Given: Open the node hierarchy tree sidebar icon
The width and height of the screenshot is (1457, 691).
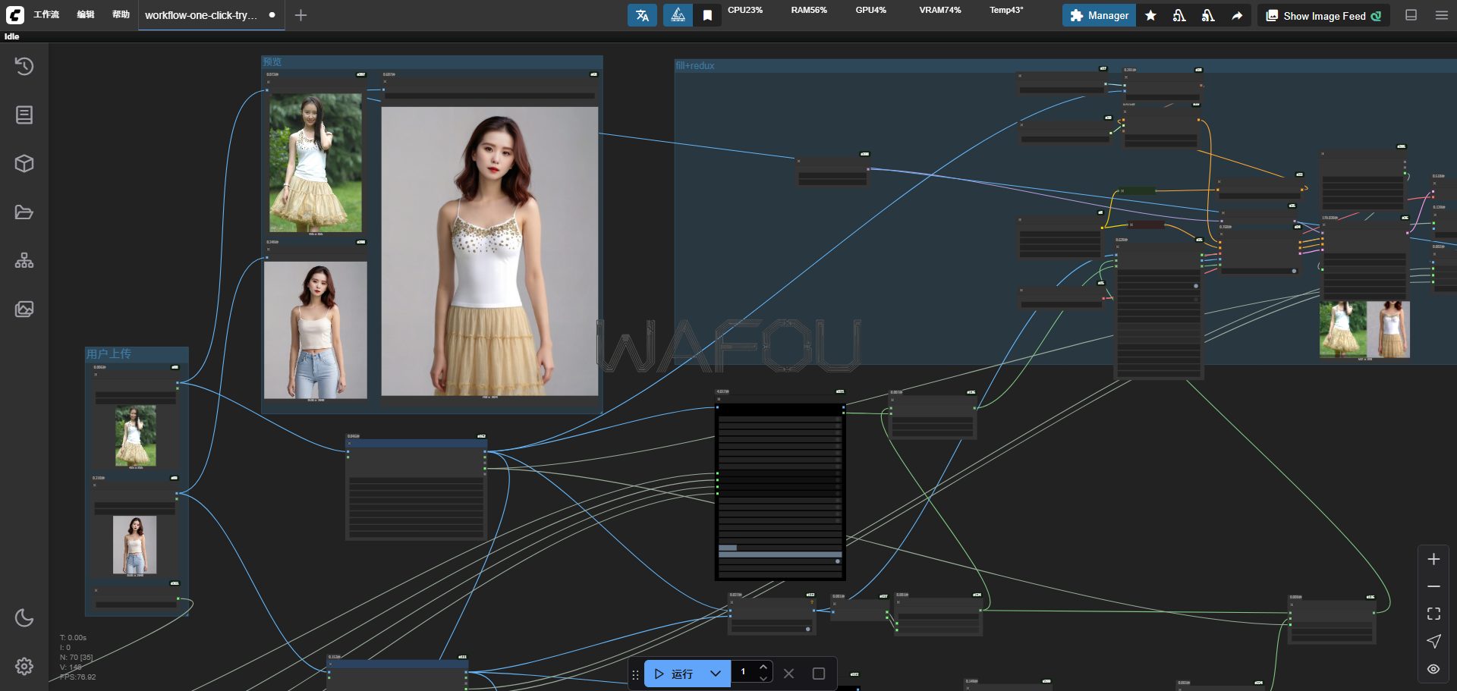Looking at the screenshot, I should pos(24,260).
